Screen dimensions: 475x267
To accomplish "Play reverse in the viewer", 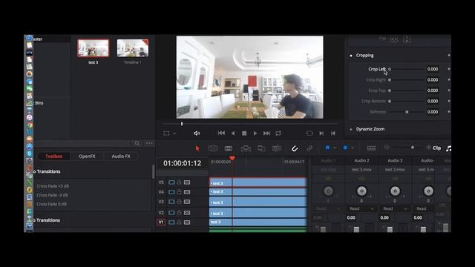I will (233, 133).
